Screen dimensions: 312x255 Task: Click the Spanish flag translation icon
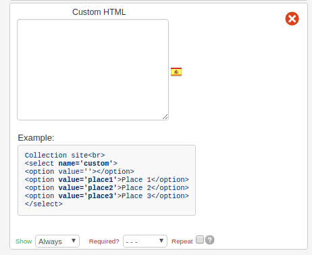[176, 72]
